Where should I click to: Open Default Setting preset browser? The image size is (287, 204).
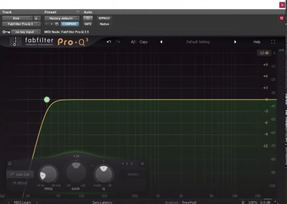coord(198,42)
